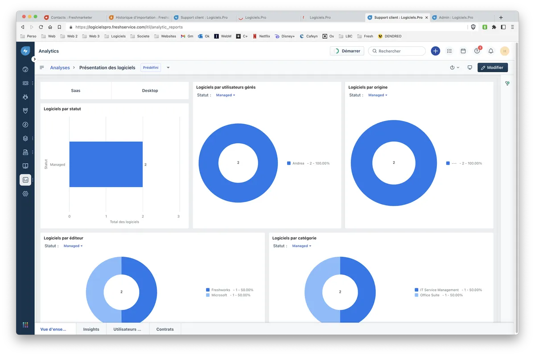Close the active Support client browser tab
535x356 pixels.
pos(427,18)
